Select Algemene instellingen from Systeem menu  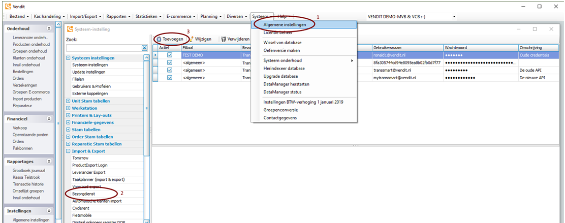pos(285,24)
